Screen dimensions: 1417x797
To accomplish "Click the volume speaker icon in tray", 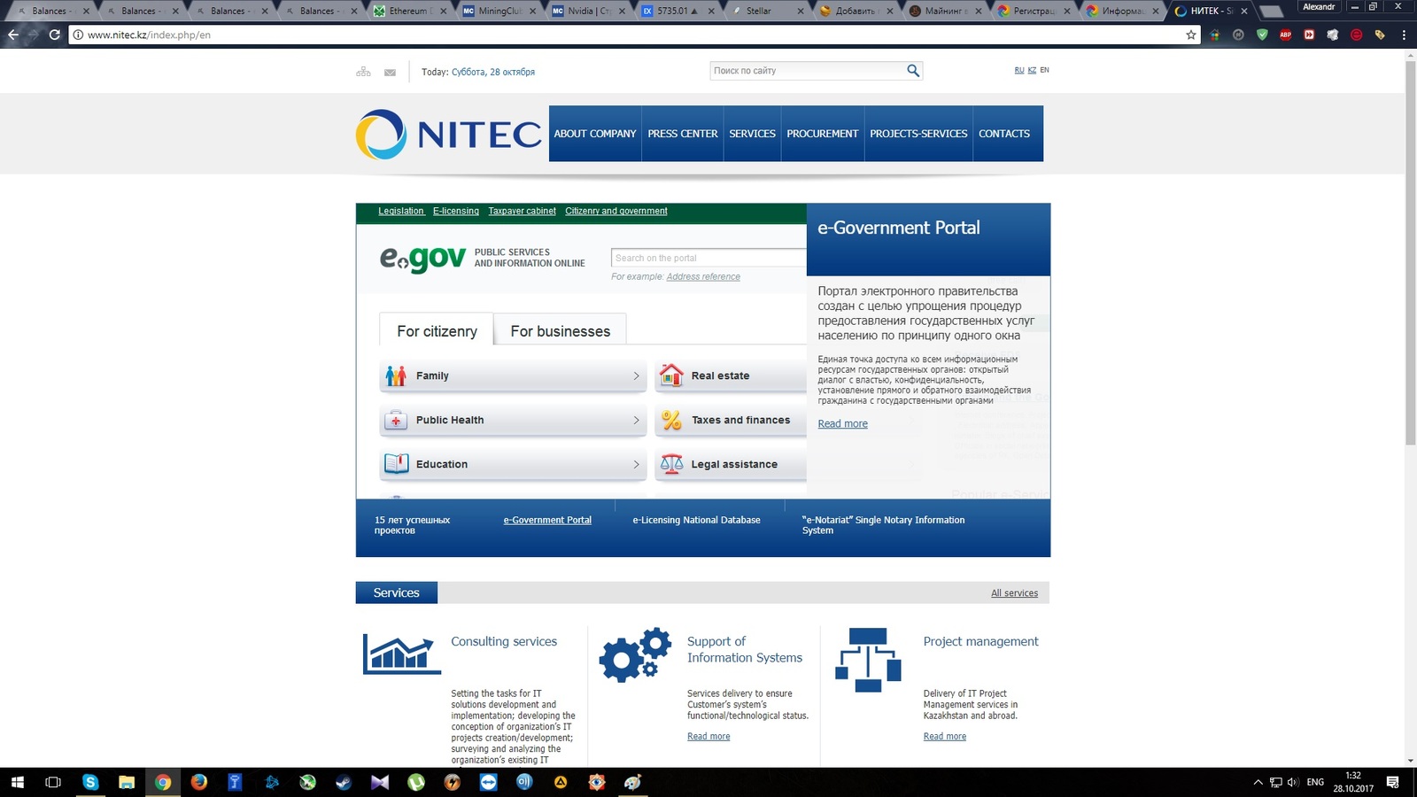I will tap(1293, 782).
